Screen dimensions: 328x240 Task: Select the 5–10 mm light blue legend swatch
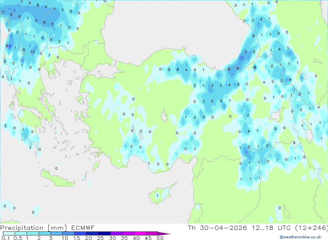(57, 233)
